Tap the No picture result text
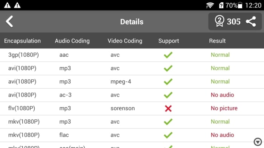Viewport: 264px width, 148px height. (x=224, y=108)
